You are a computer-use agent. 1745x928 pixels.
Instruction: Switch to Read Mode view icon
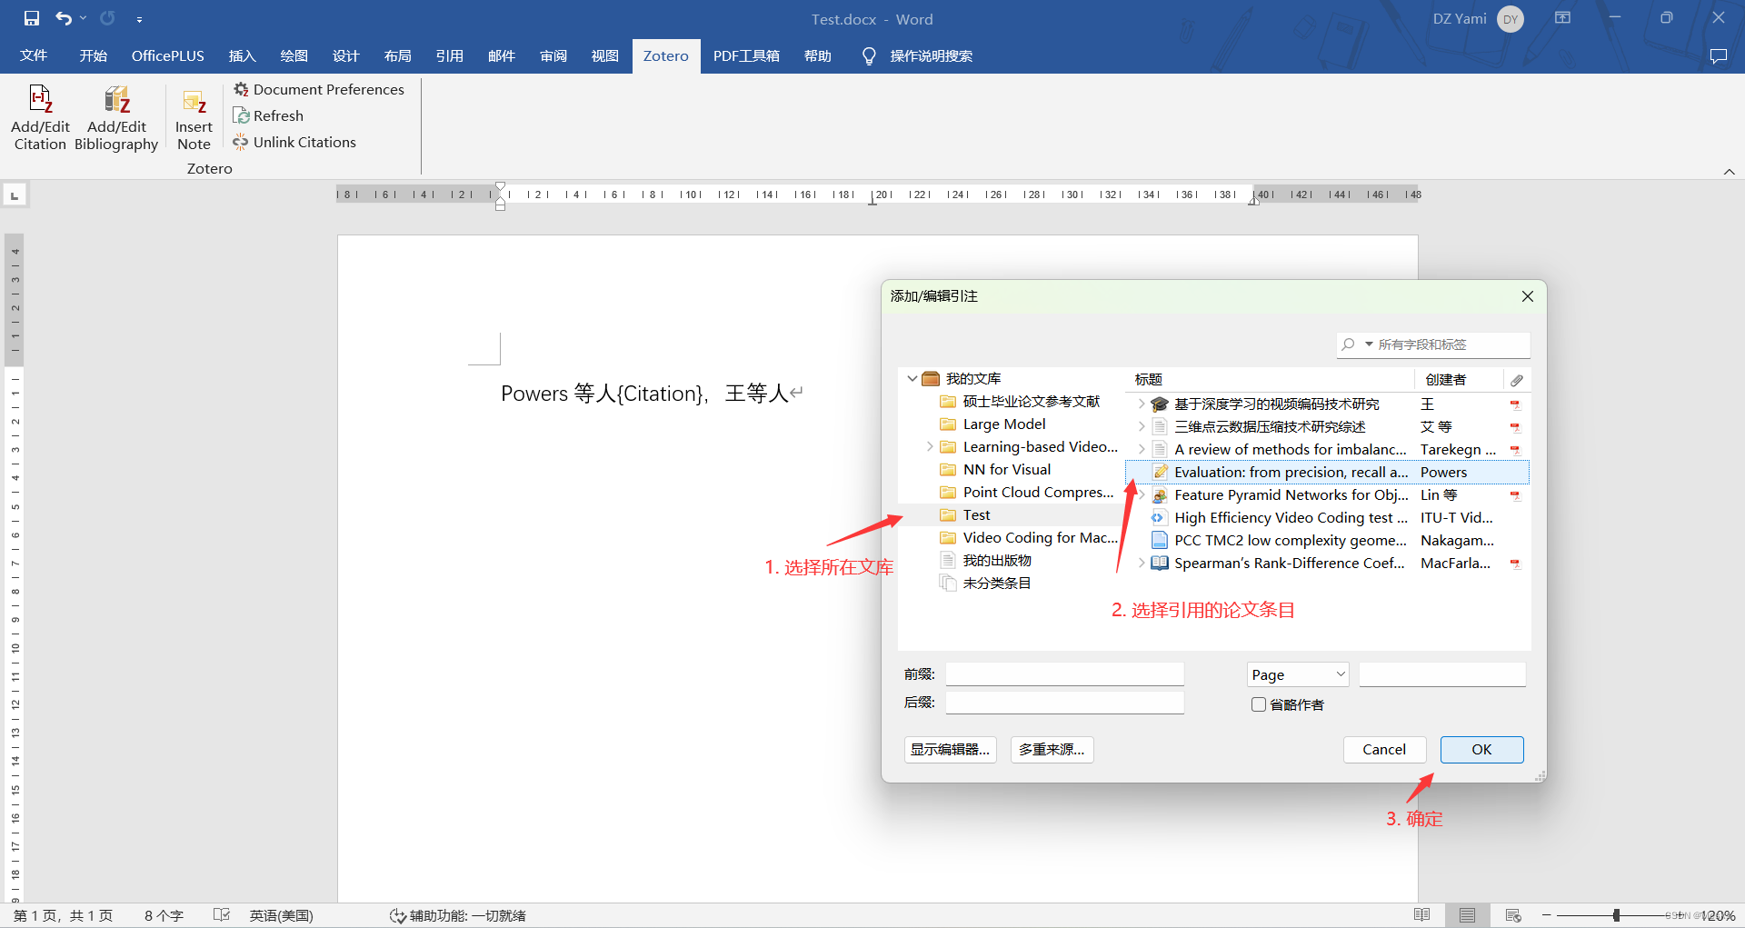[1422, 915]
